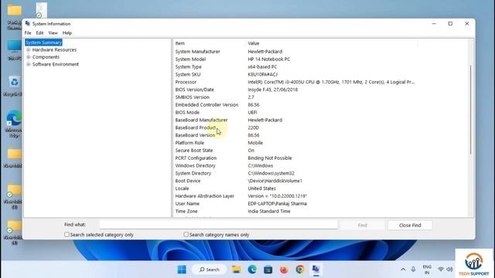Launch Firefox from taskbar
The width and height of the screenshot is (495, 278).
(x=284, y=270)
